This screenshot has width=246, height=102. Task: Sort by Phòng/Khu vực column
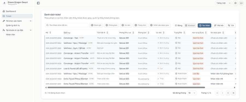[x=127, y=33]
